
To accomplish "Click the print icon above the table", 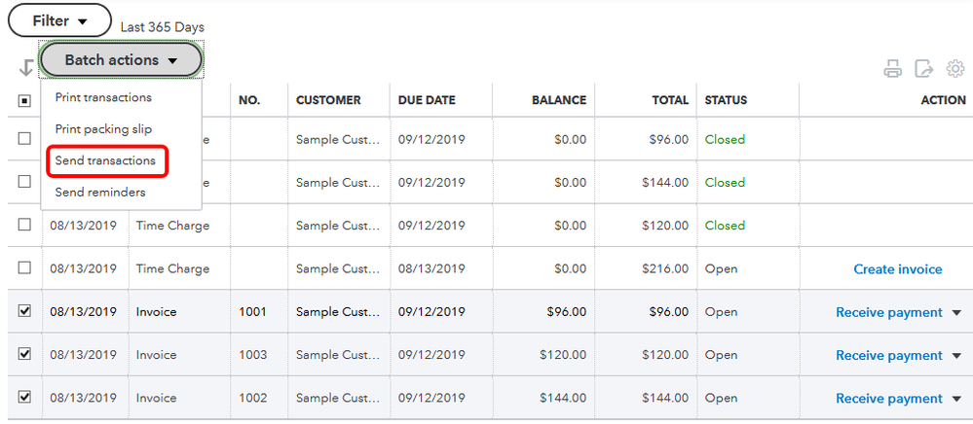I will (x=892, y=69).
